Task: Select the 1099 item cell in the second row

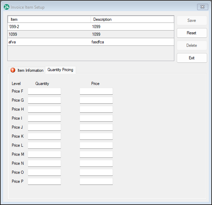Action: coord(49,34)
